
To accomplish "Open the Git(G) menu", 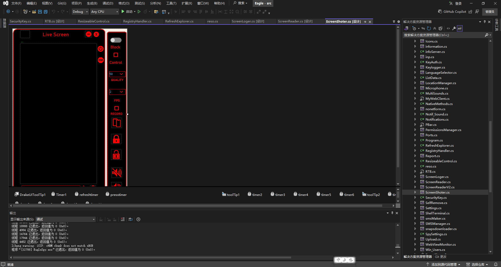I will [x=62, y=3].
